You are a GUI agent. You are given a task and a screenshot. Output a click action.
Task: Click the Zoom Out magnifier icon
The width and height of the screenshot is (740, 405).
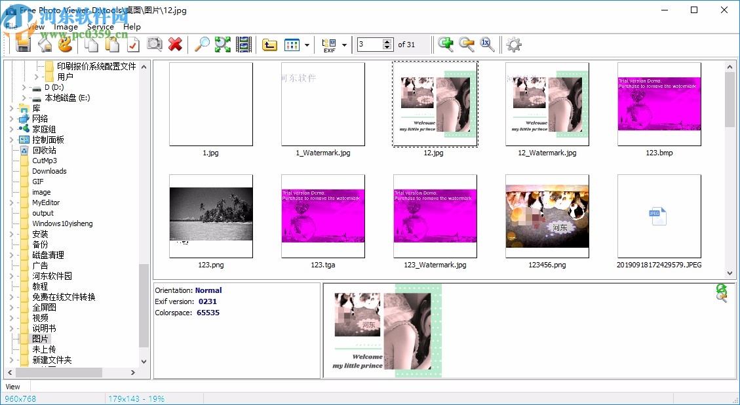(x=467, y=44)
